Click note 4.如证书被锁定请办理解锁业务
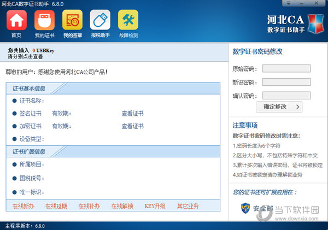Viewport: 328px width, 230px height. click(267, 175)
